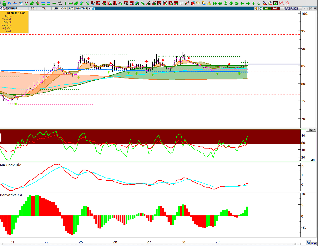Click the green dot on RSI panel
The width and height of the screenshot is (318, 246).
point(308,130)
